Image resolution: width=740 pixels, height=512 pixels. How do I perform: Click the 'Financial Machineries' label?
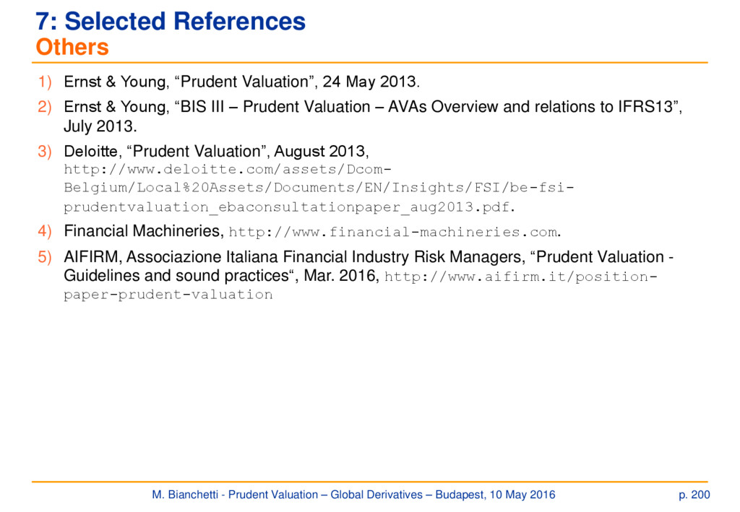pos(144,231)
